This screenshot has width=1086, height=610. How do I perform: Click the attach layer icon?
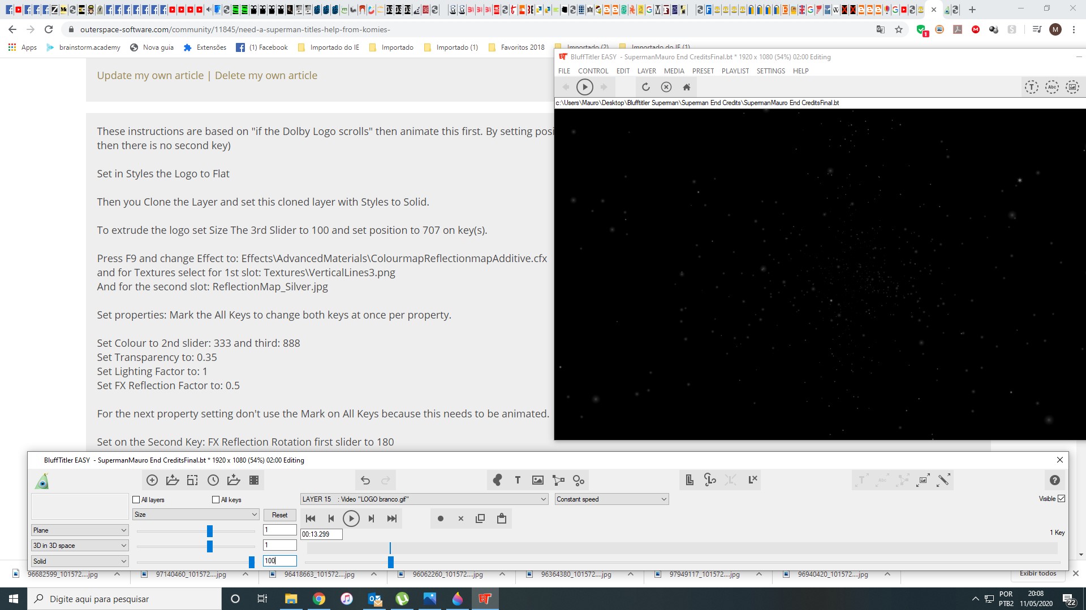point(710,480)
